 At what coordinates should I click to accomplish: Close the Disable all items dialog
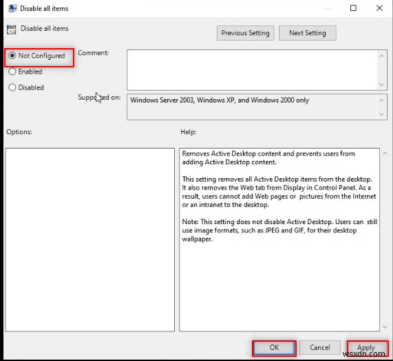coord(379,8)
